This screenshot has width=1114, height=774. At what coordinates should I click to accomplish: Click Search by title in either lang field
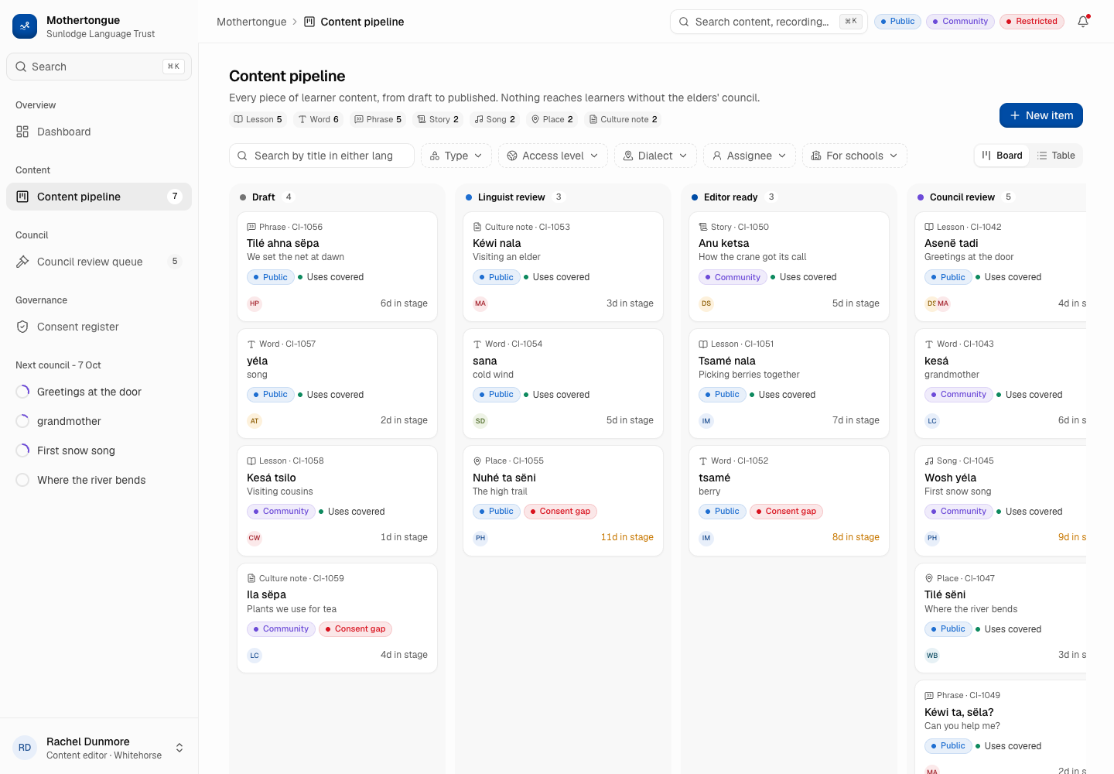tap(322, 156)
